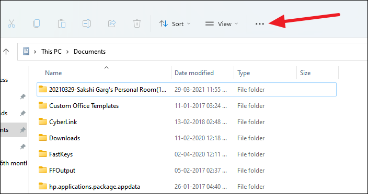368x194 pixels.
Task: Click the Copy icon in toolbar
Action: (x=37, y=23)
